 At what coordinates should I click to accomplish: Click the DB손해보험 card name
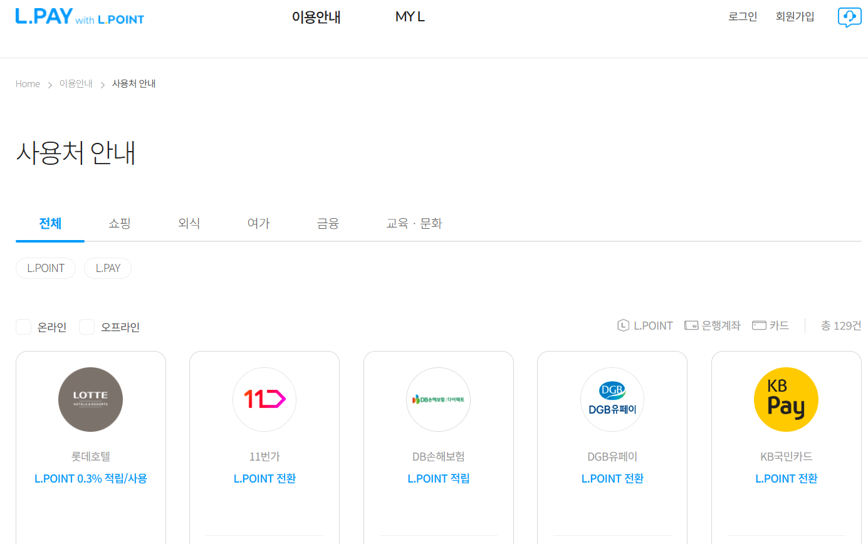click(439, 457)
